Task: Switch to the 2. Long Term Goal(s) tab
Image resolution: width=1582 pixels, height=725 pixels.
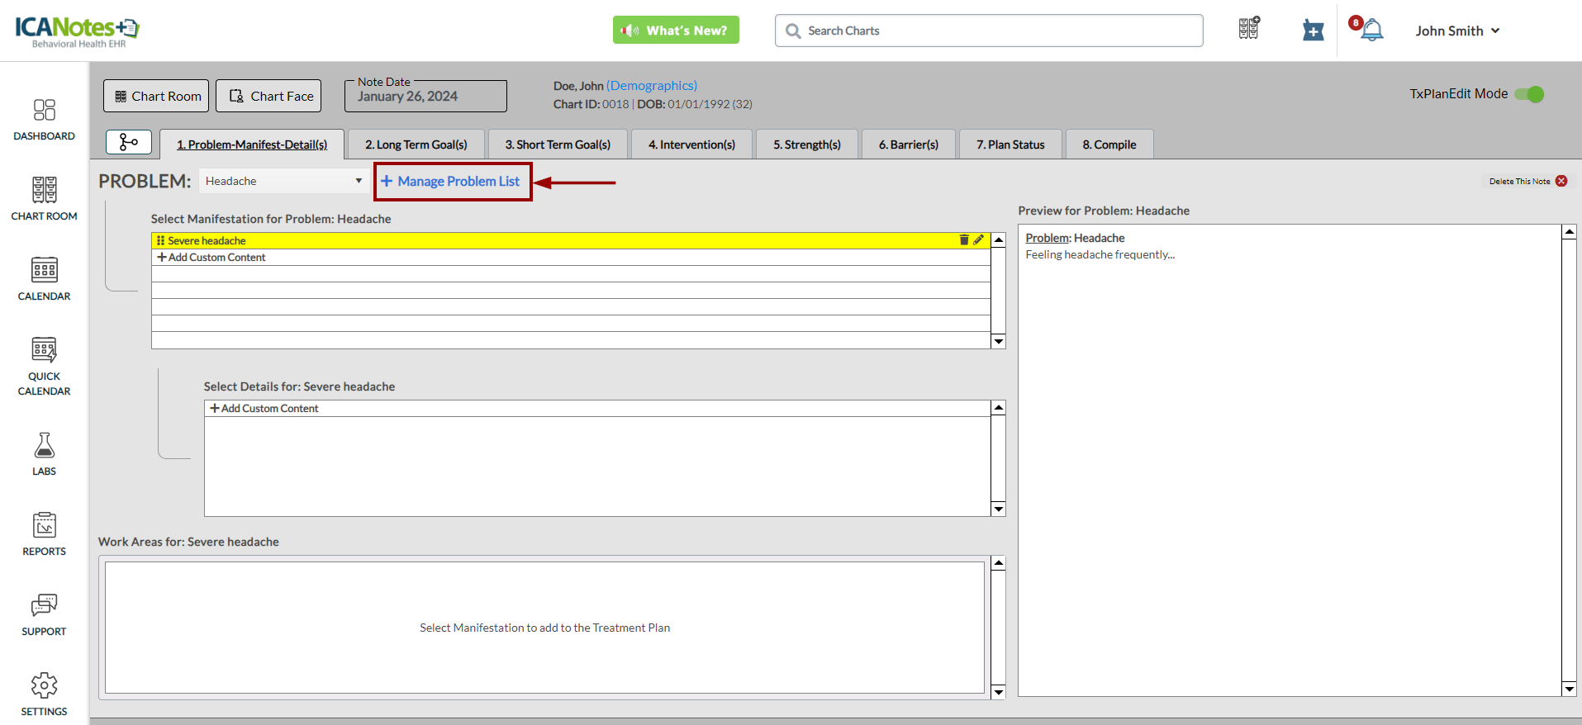Action: [x=416, y=145]
